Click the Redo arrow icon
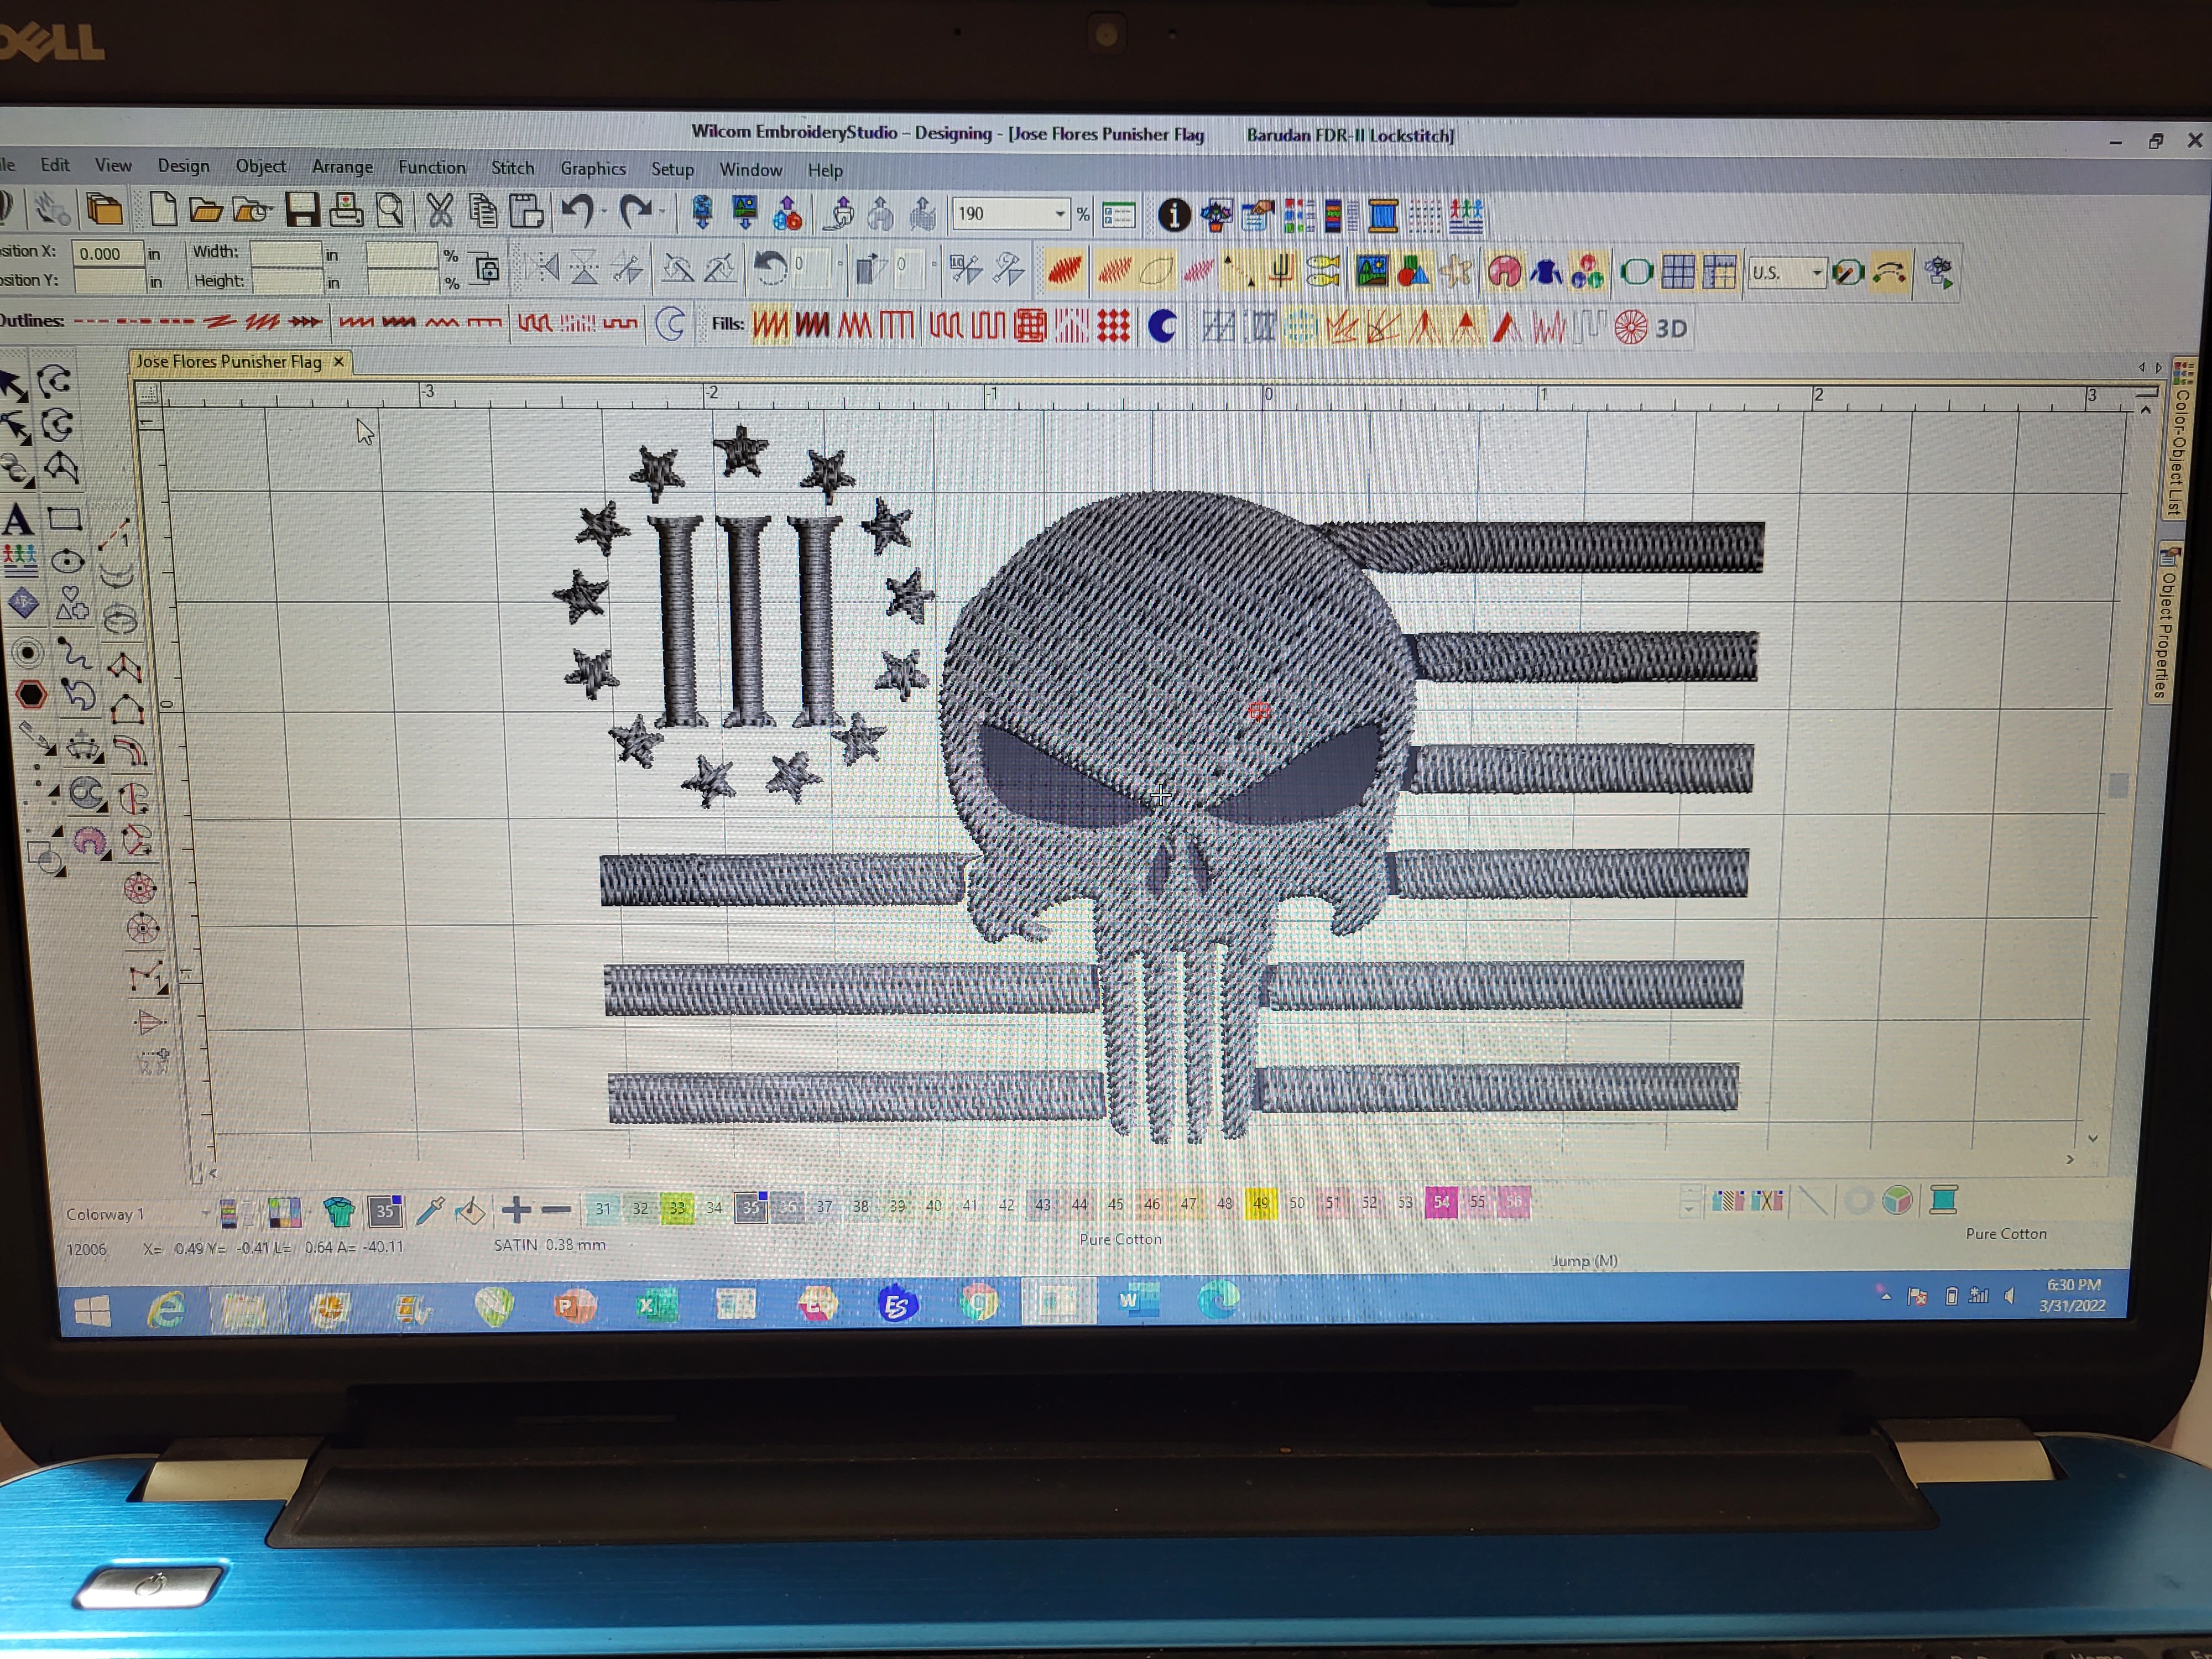2212x1659 pixels. pyautogui.click(x=635, y=212)
